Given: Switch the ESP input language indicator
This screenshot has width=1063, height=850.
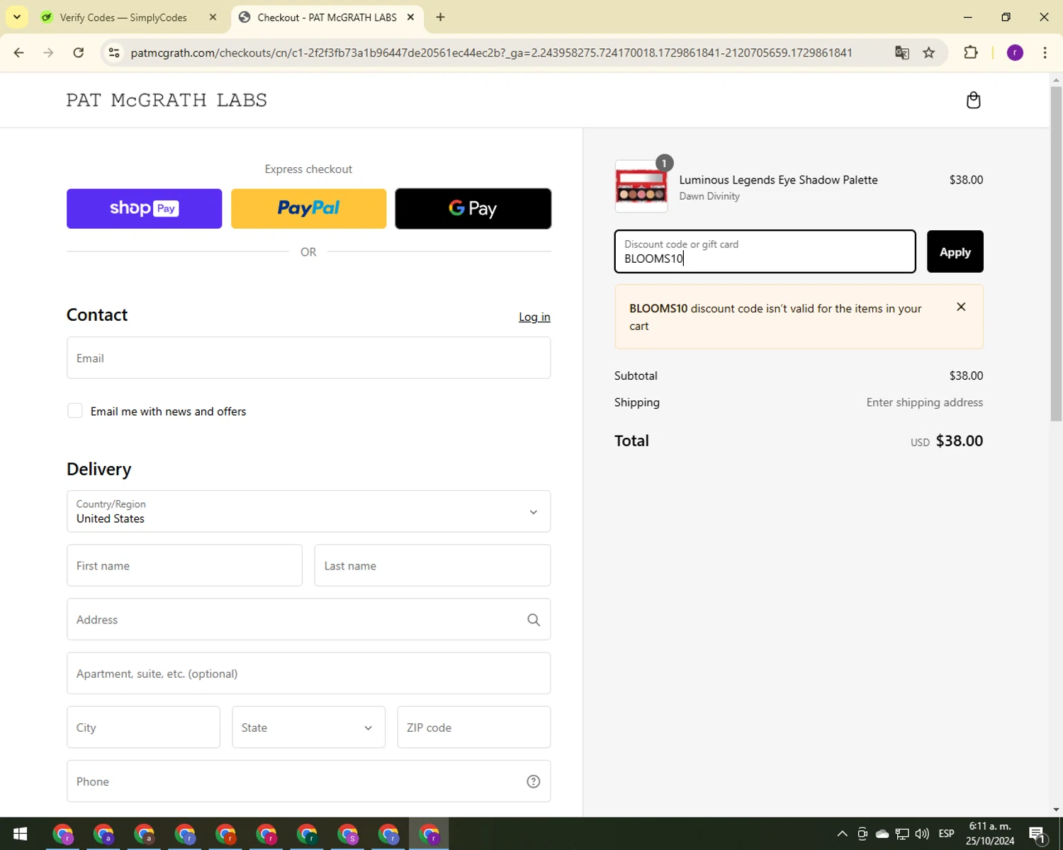Looking at the screenshot, I should [x=946, y=834].
